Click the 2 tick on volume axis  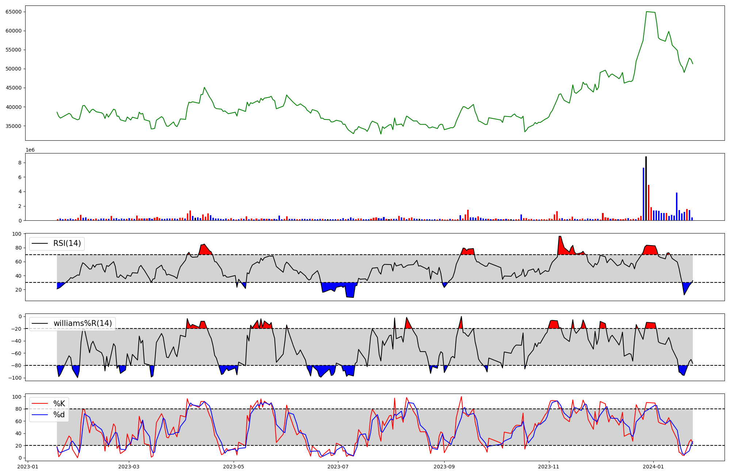[x=20, y=206]
